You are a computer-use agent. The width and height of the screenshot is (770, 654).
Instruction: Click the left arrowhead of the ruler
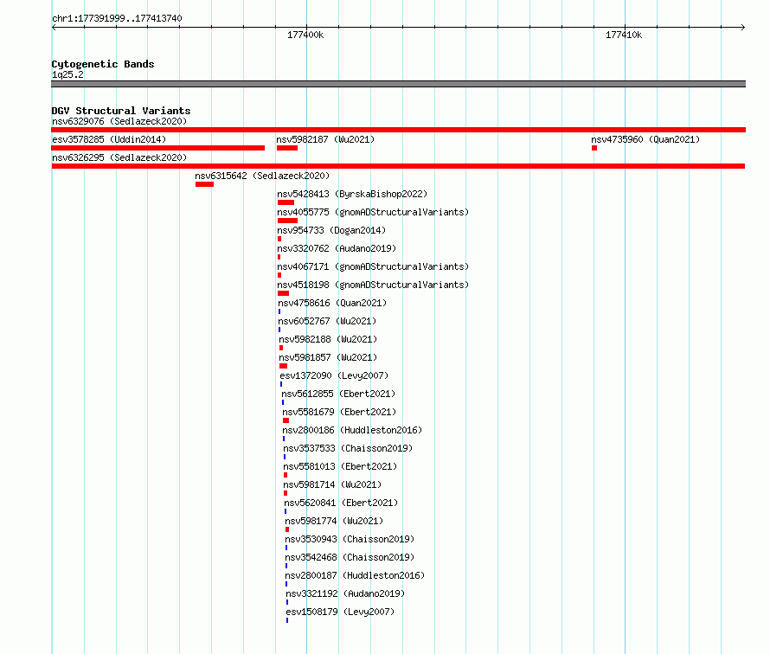tap(54, 27)
